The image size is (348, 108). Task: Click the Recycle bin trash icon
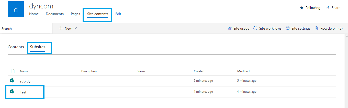coord(316,28)
